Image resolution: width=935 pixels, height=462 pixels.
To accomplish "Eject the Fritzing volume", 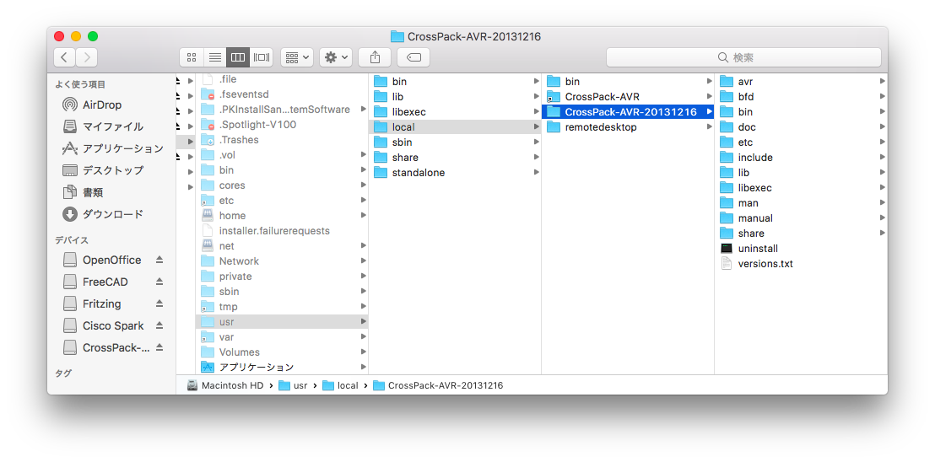I will point(159,304).
